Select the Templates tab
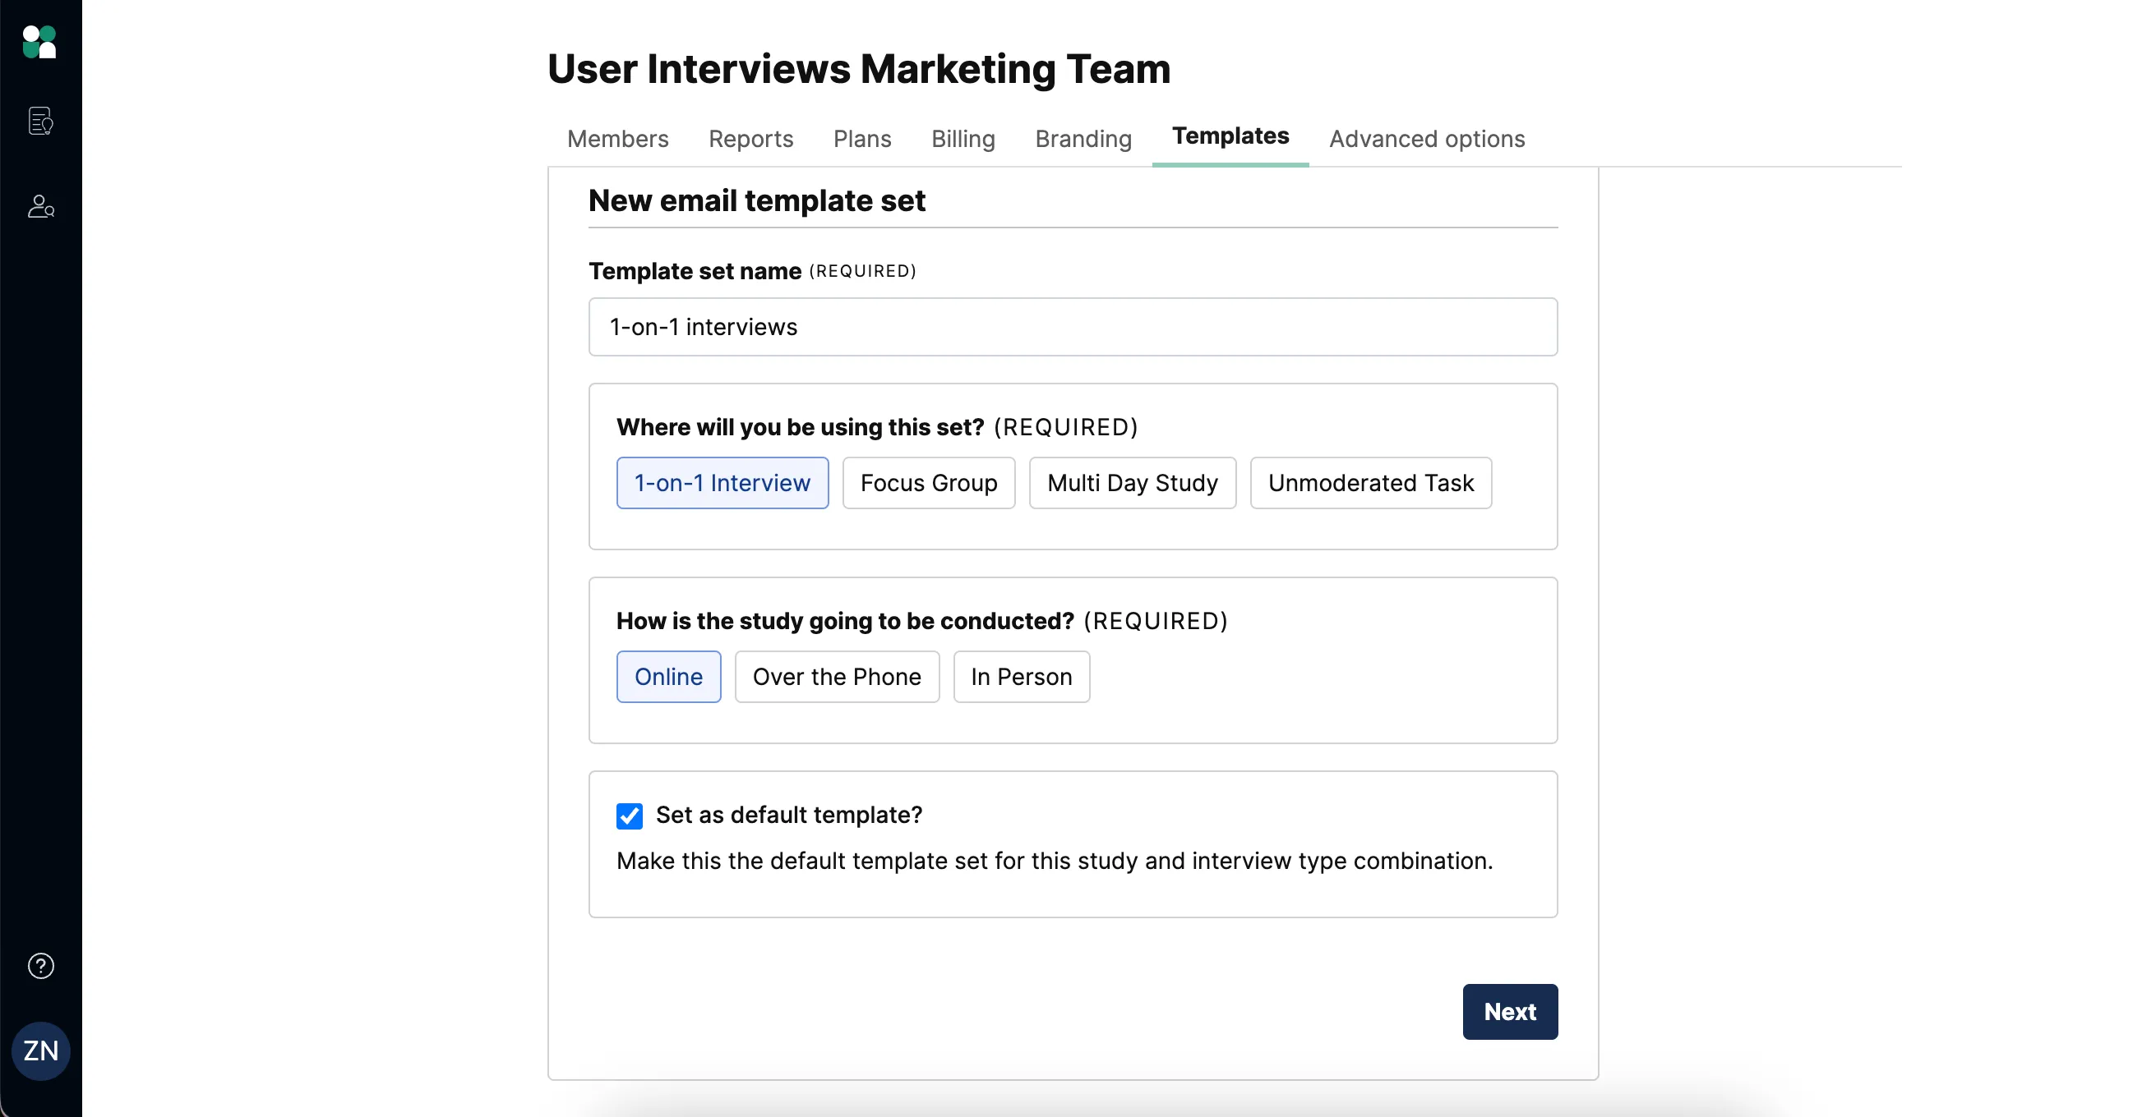Image resolution: width=2142 pixels, height=1117 pixels. [x=1230, y=136]
